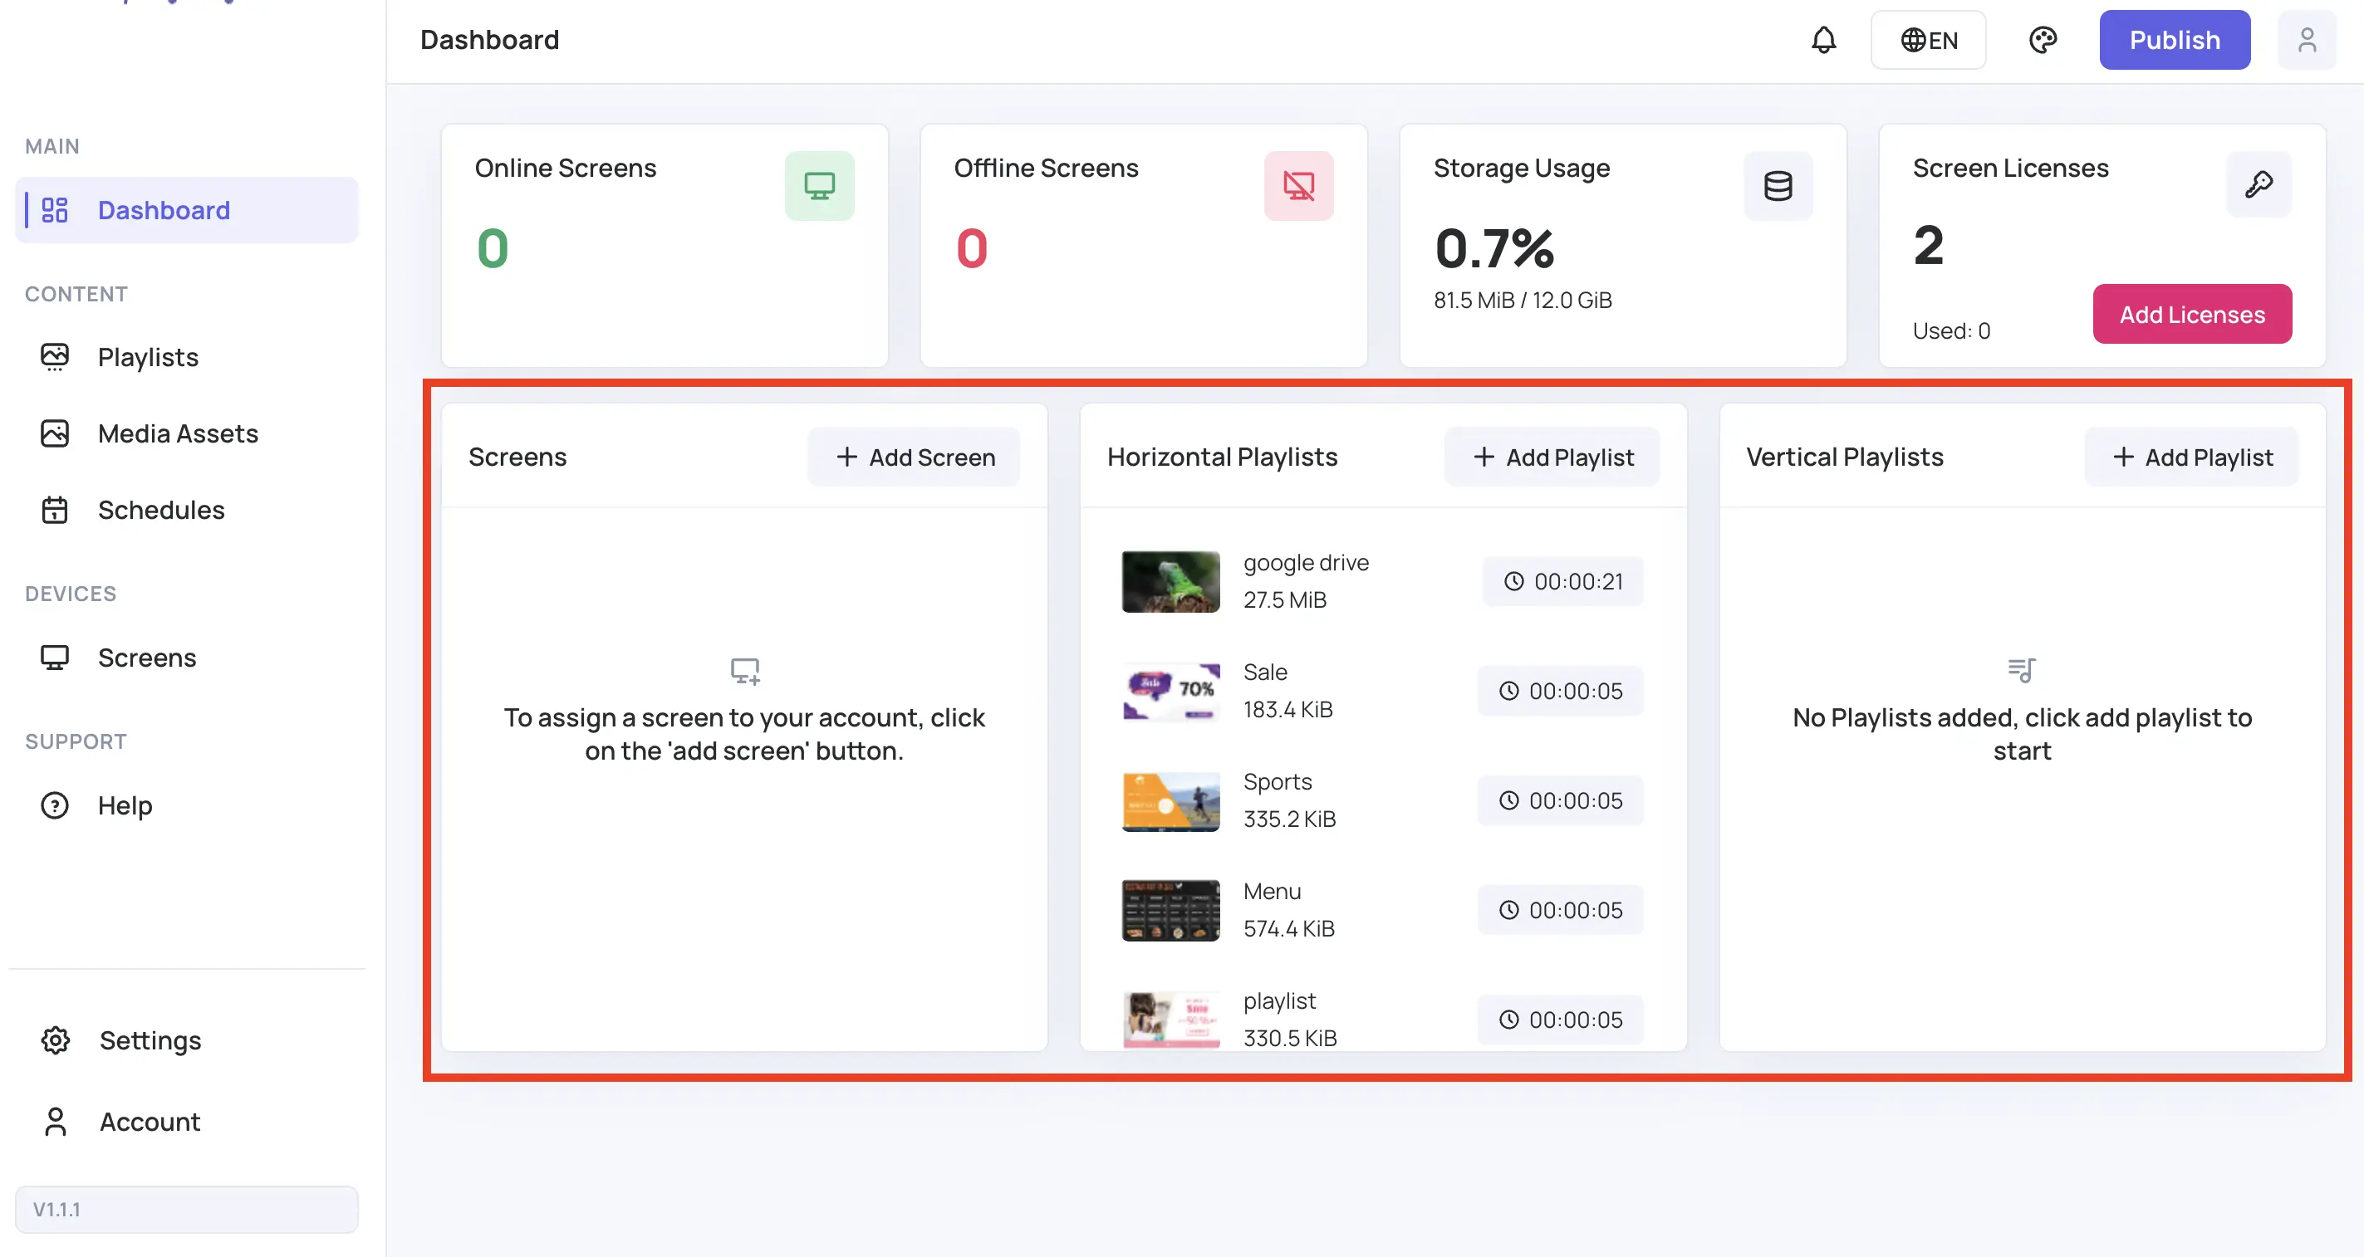This screenshot has width=2364, height=1257.
Task: Add a playlist under Horizontal Playlists
Action: point(1552,456)
